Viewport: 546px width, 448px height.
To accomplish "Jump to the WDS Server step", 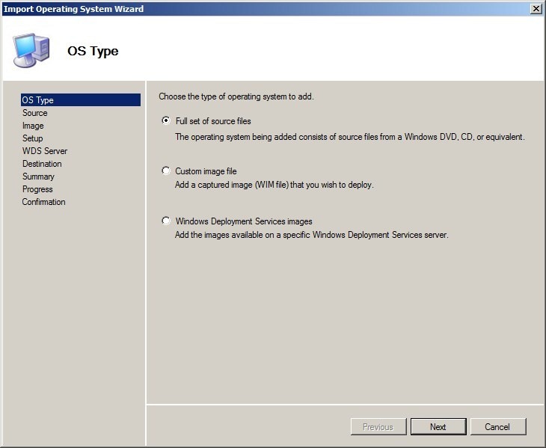I will 45,151.
